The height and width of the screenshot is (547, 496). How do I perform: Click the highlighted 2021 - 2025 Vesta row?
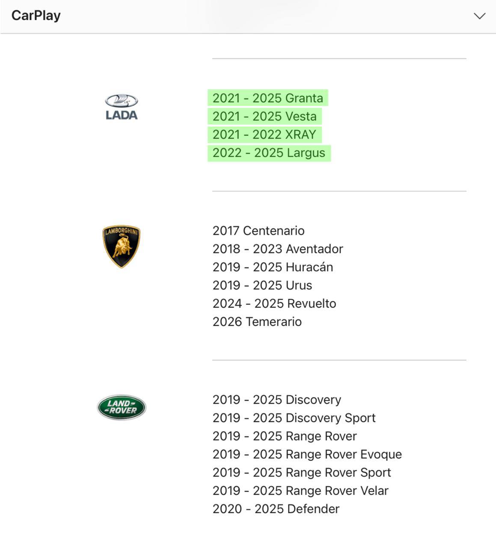pyautogui.click(x=264, y=116)
